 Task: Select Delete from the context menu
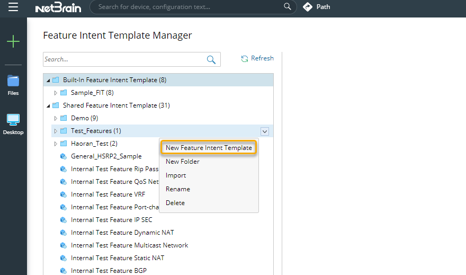(x=175, y=203)
